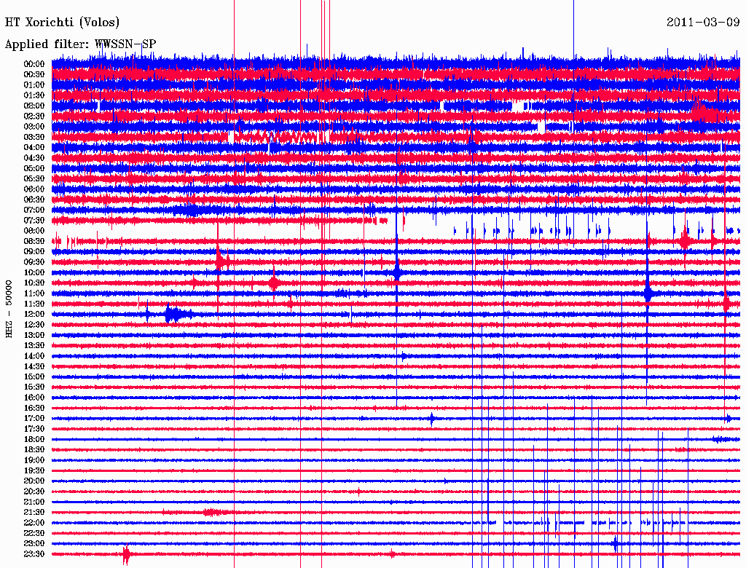This screenshot has width=746, height=568.
Task: Select the 04:30 time label
Action: (x=34, y=158)
